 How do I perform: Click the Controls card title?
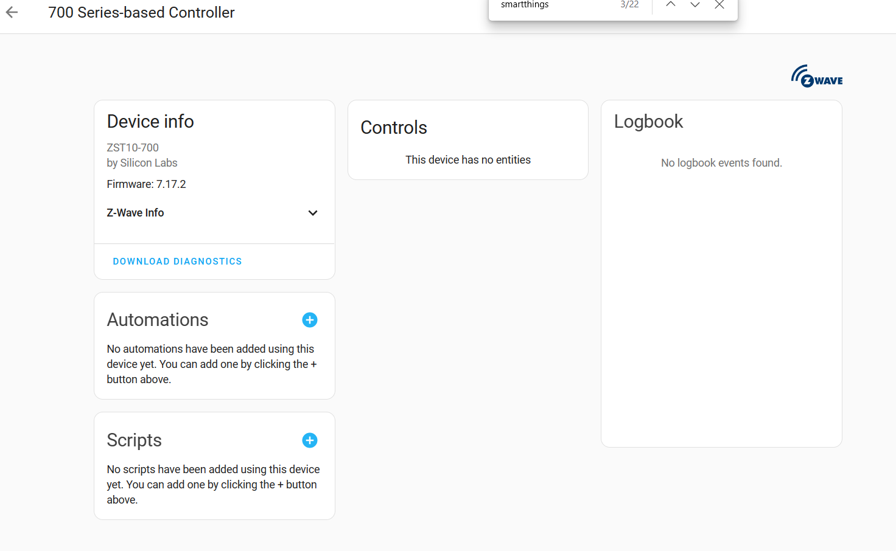[393, 128]
